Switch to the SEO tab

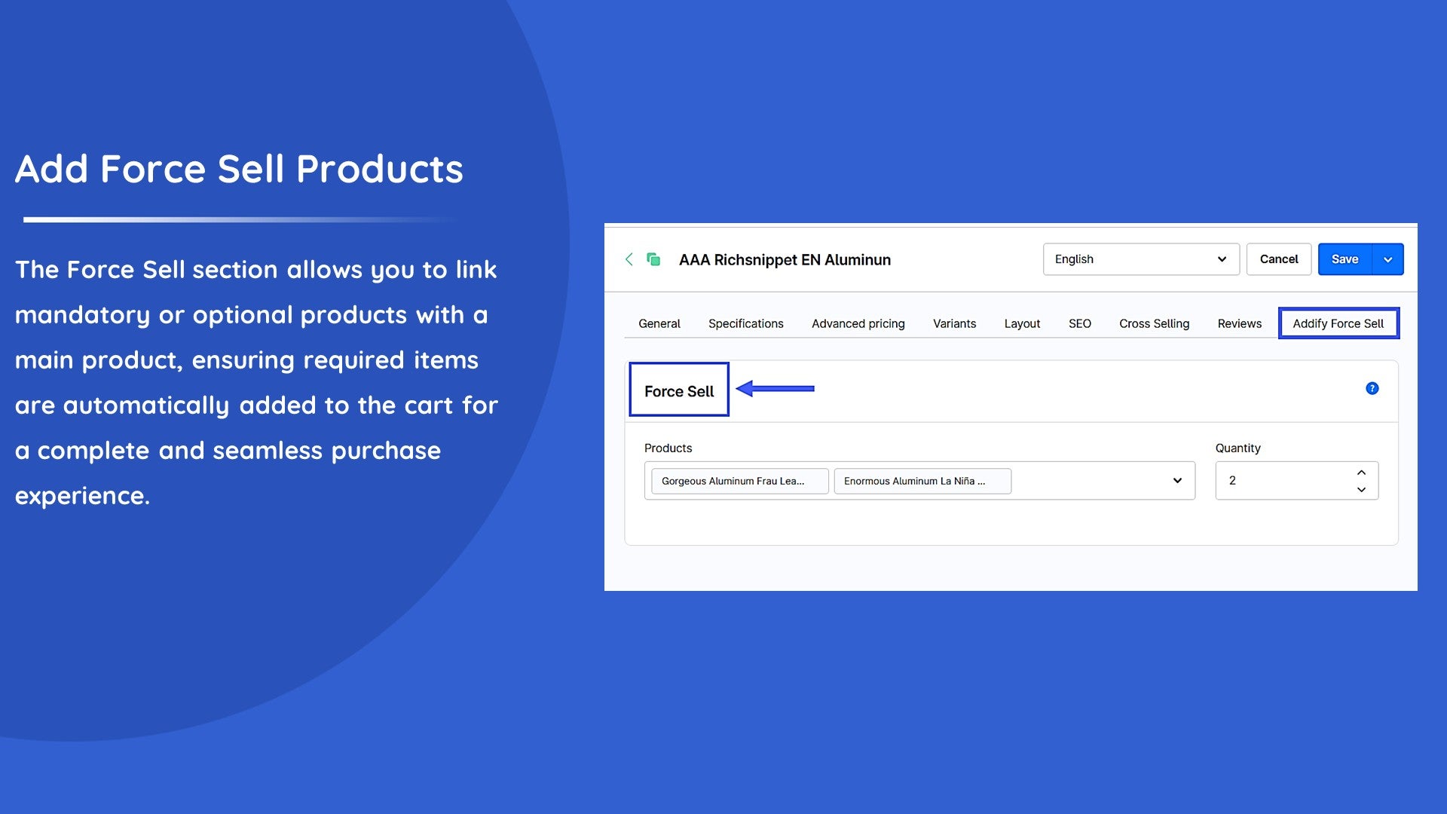coord(1079,323)
